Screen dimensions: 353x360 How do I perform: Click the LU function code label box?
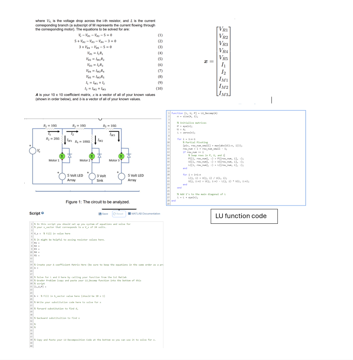click(244, 216)
